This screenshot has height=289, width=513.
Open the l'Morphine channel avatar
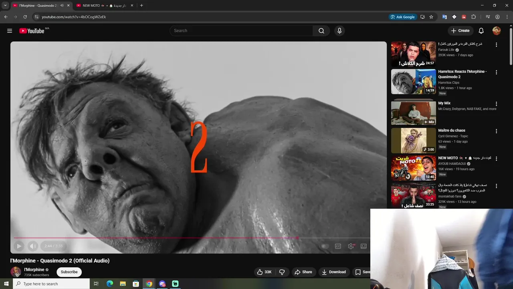[16, 272]
